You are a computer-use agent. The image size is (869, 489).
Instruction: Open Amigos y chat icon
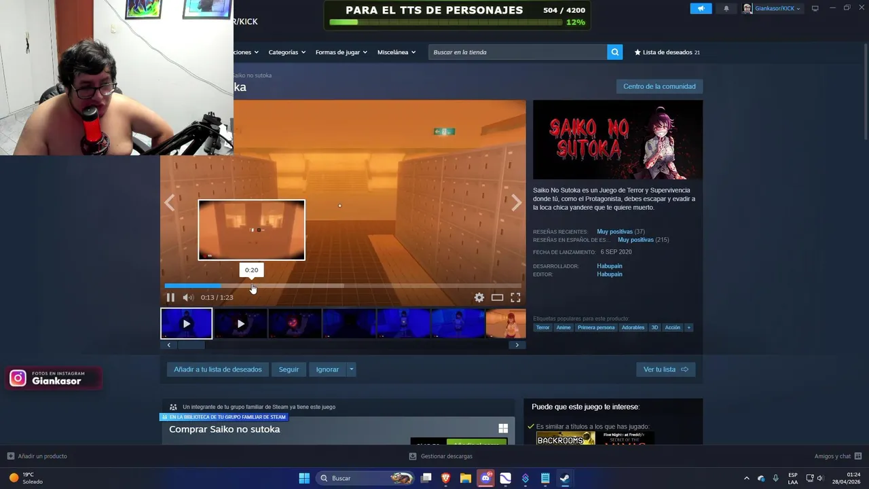858,456
